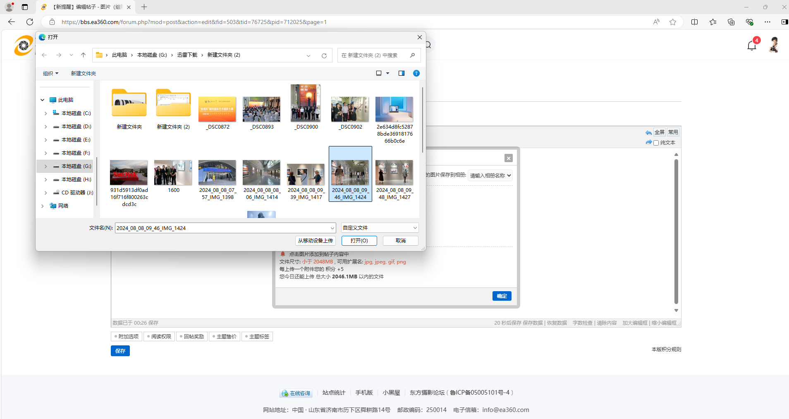Open the file dialog help icon

pos(416,73)
